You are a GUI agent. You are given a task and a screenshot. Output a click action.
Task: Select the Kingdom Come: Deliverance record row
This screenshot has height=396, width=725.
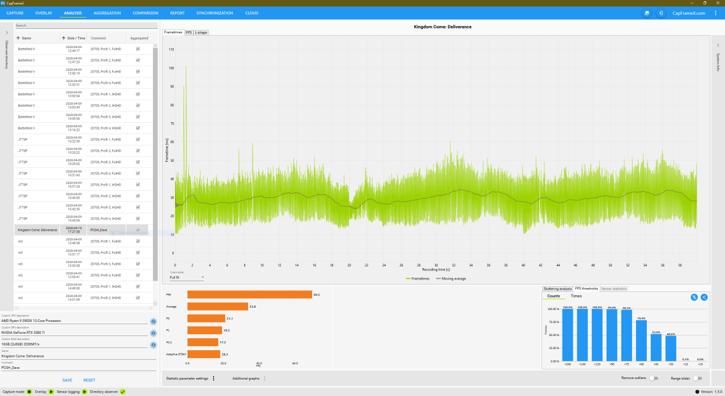(83, 230)
